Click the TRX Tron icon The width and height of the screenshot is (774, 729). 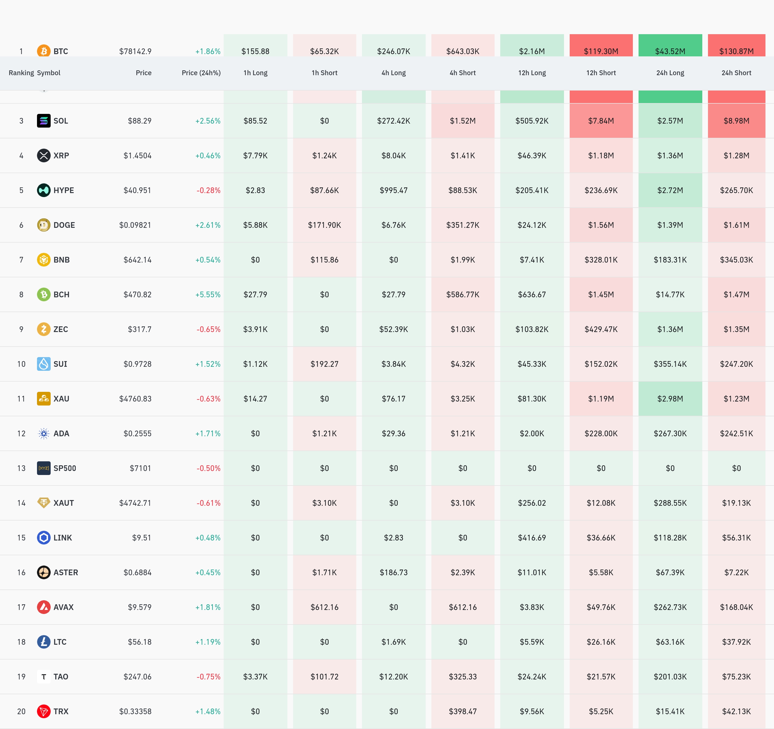click(44, 711)
